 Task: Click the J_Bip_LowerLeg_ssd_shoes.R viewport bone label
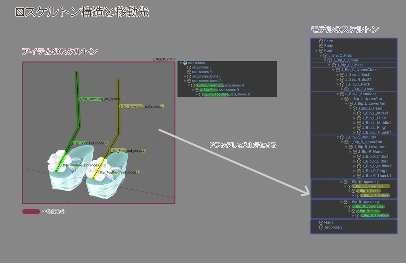(101, 99)
